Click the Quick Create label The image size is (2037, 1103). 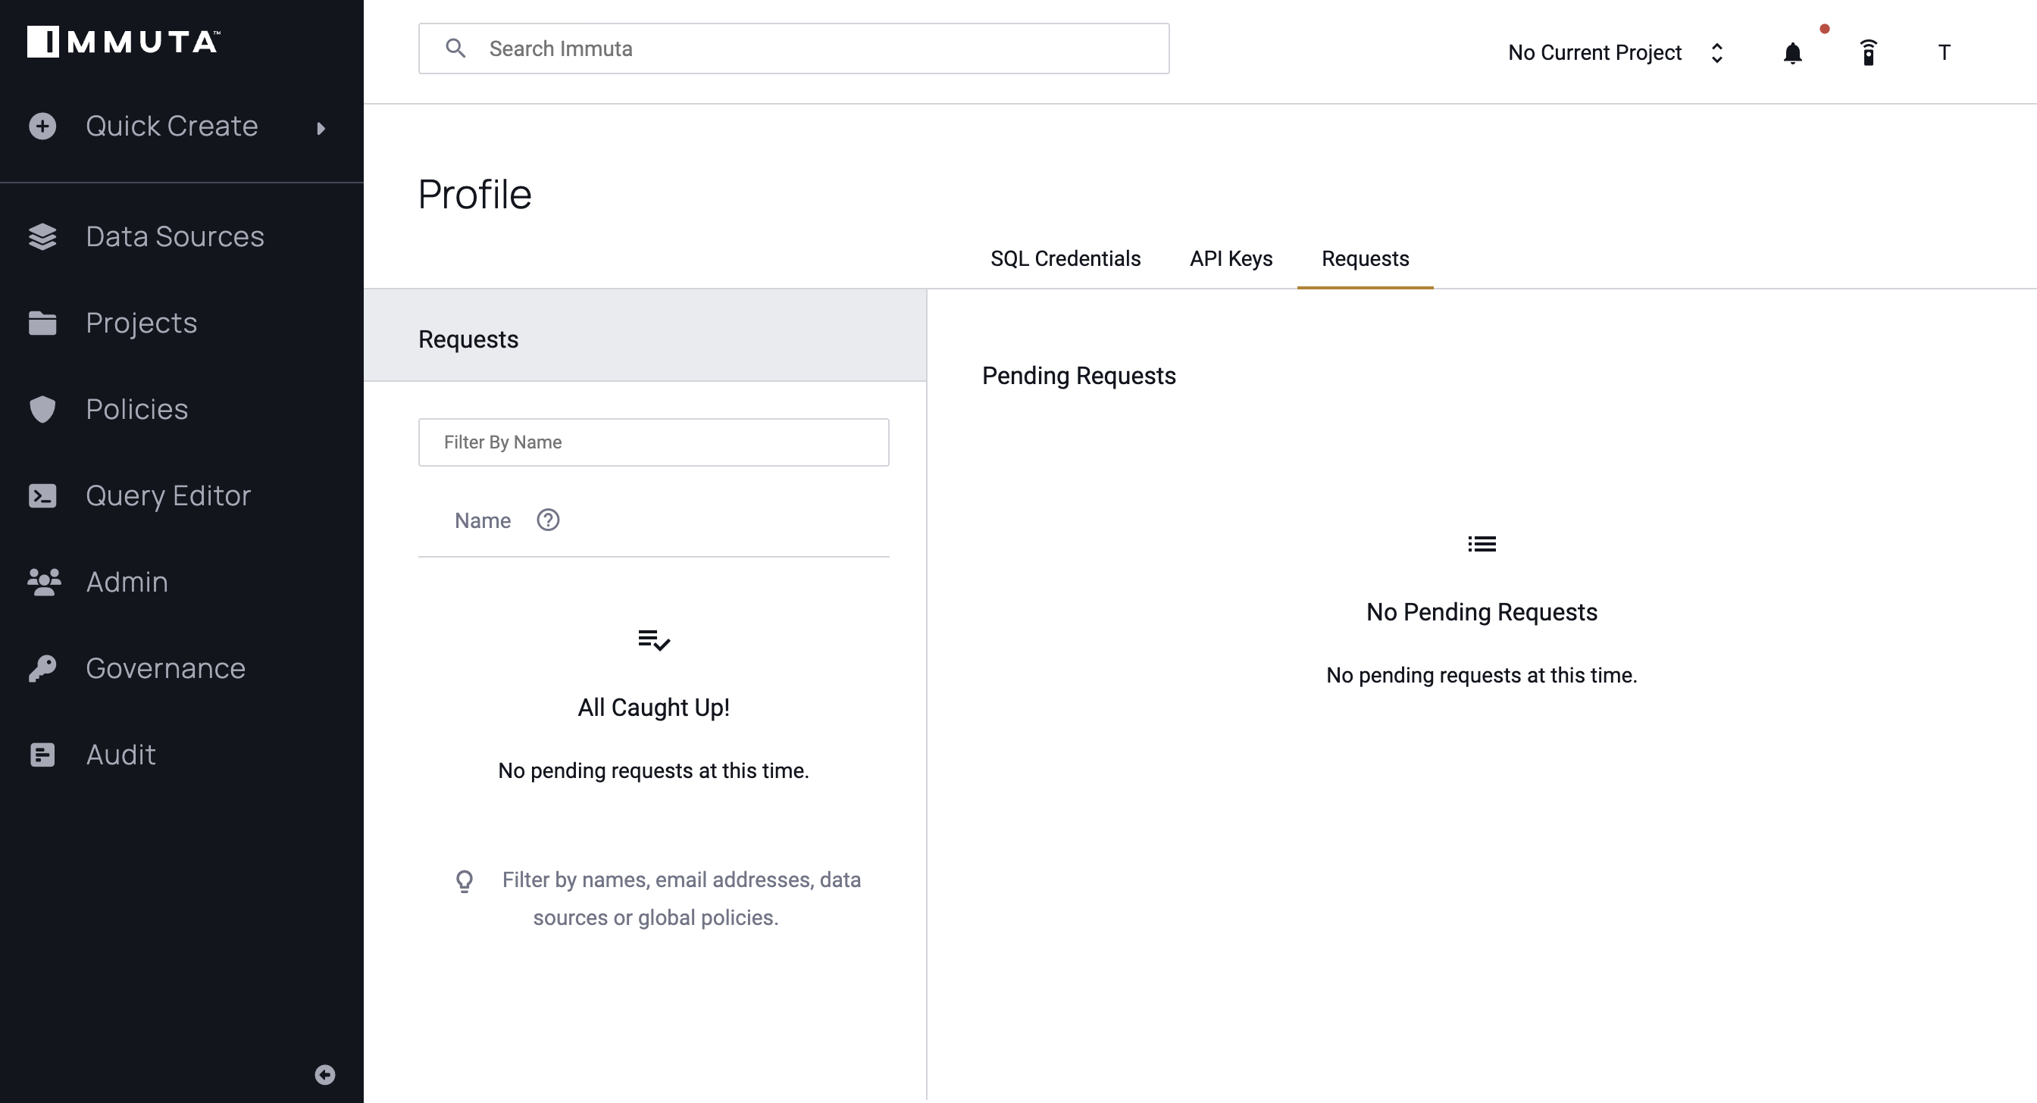tap(171, 126)
